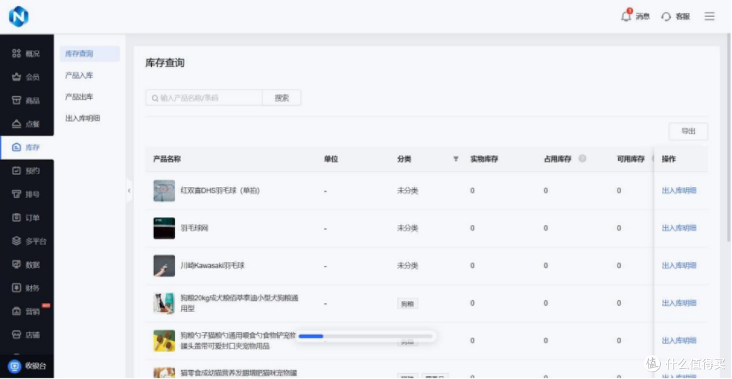Click product name 红双喜DHS羽毛球（单拍）
732x379 pixels.
[220, 191]
